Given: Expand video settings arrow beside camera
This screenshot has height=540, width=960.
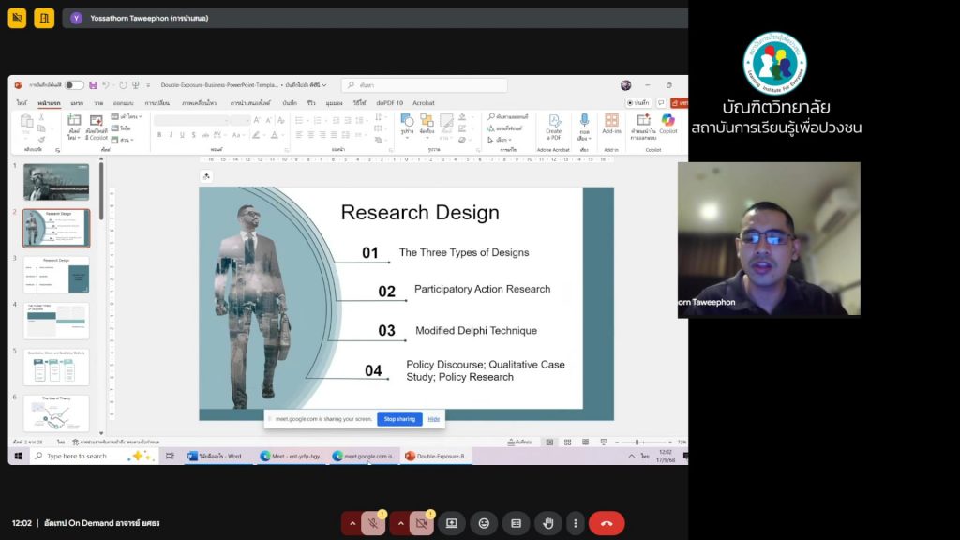Looking at the screenshot, I should [x=400, y=523].
